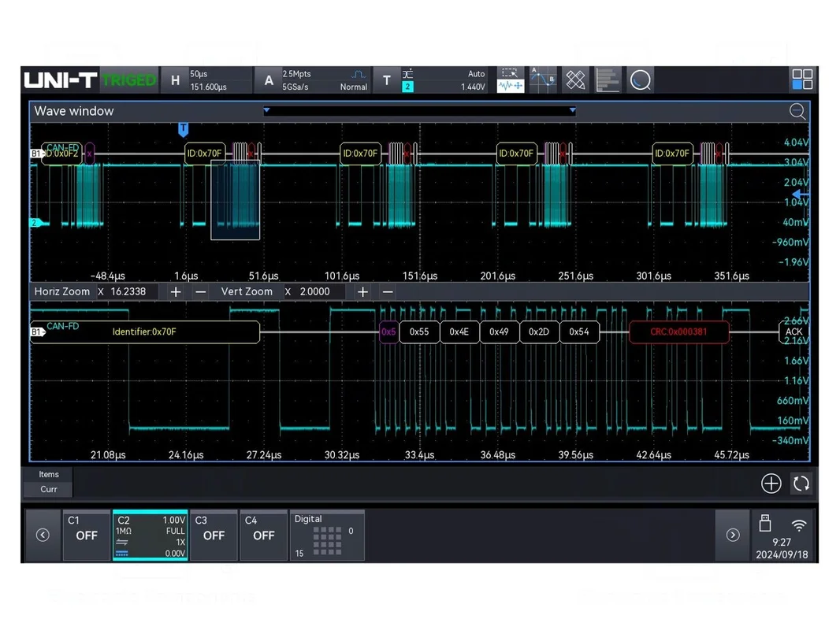The height and width of the screenshot is (630, 840).
Task: Select the purple 0x5 DLC block
Action: point(388,332)
